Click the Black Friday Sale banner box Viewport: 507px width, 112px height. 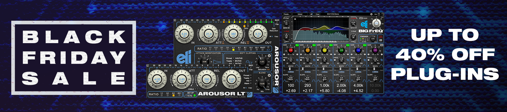point(74,58)
